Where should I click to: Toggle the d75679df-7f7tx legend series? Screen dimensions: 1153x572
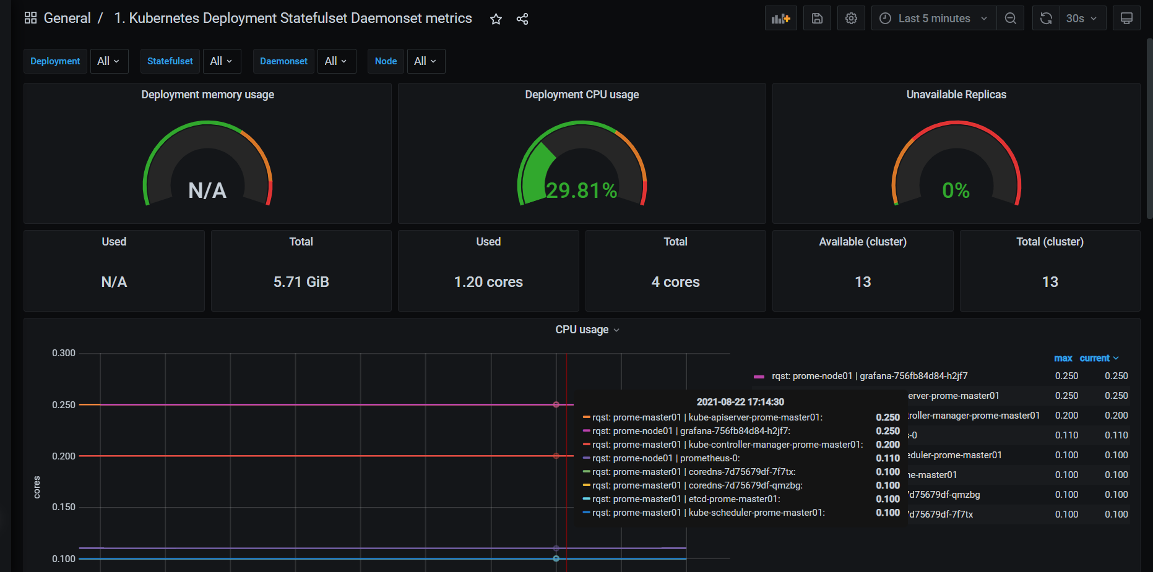click(x=941, y=514)
